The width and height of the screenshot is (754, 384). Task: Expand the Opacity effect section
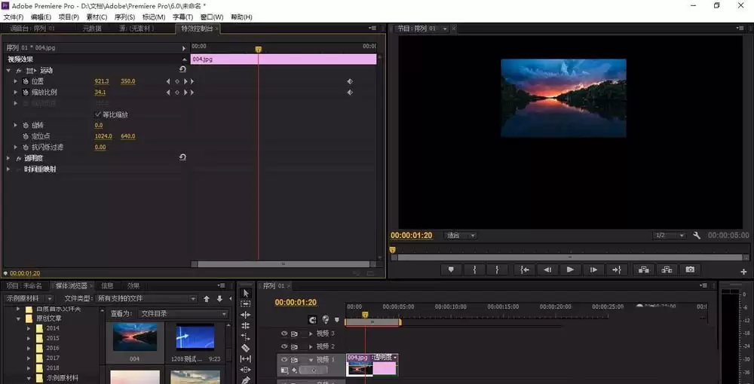click(x=8, y=158)
